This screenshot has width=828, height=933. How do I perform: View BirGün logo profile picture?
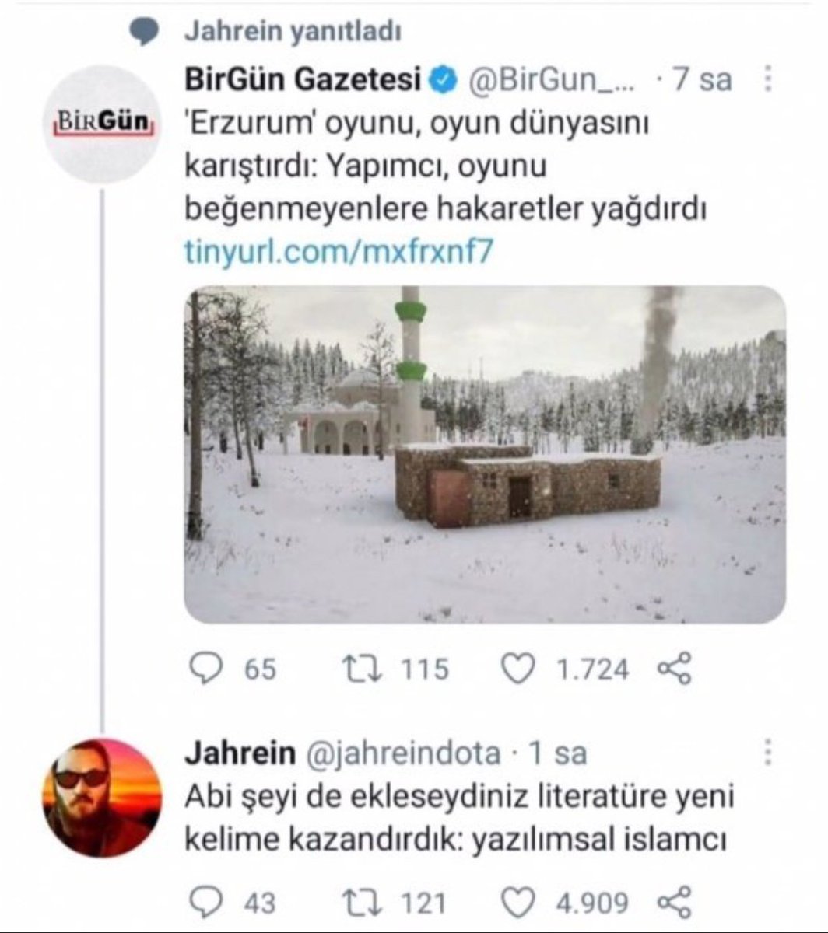click(x=102, y=123)
